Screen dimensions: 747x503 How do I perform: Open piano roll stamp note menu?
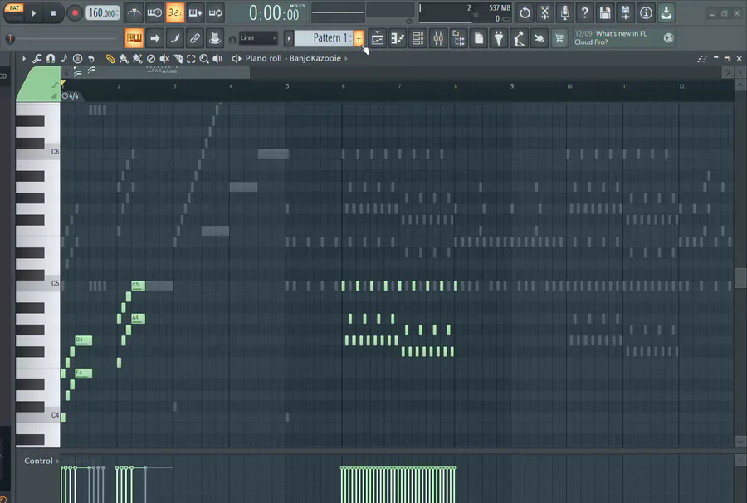(64, 59)
